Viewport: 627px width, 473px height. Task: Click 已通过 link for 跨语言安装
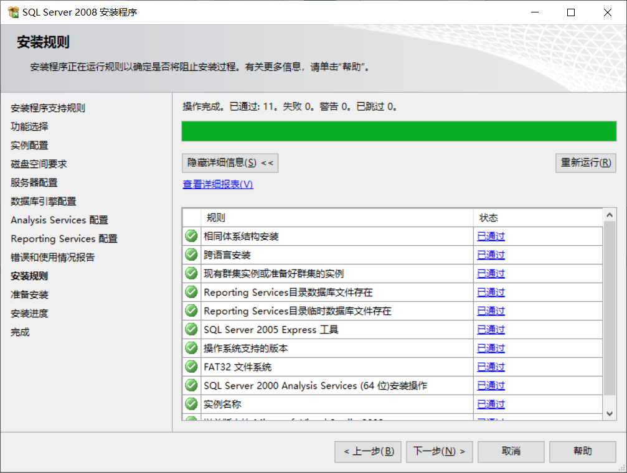[491, 254]
